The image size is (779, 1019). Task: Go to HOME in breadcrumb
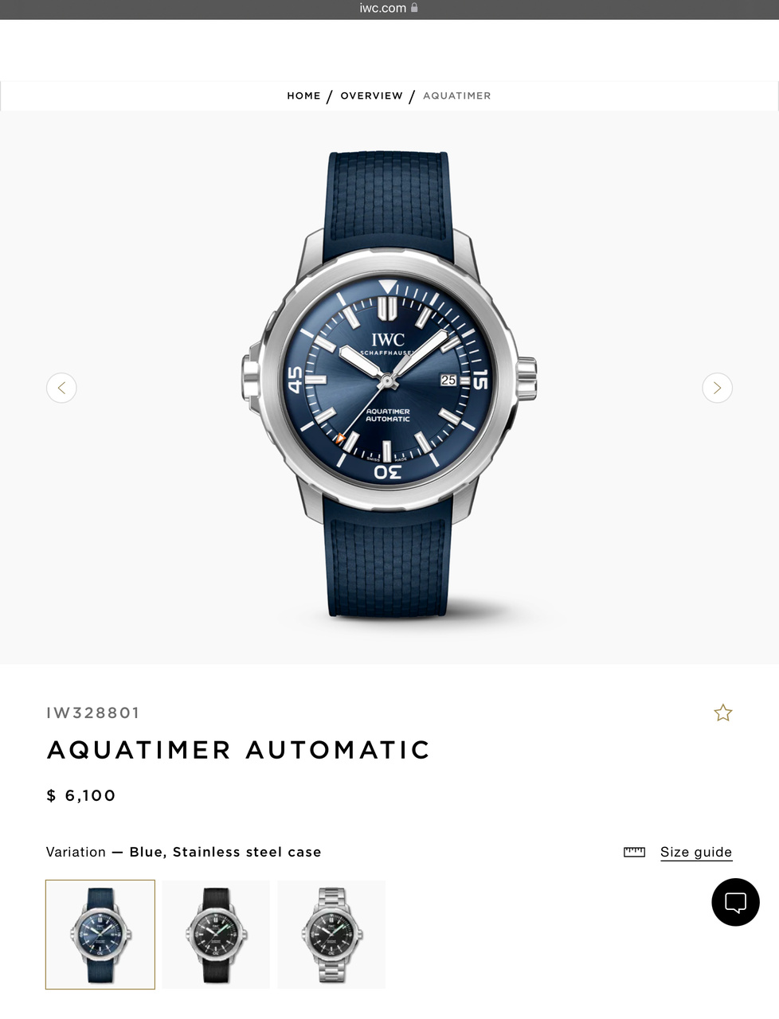pyautogui.click(x=303, y=96)
